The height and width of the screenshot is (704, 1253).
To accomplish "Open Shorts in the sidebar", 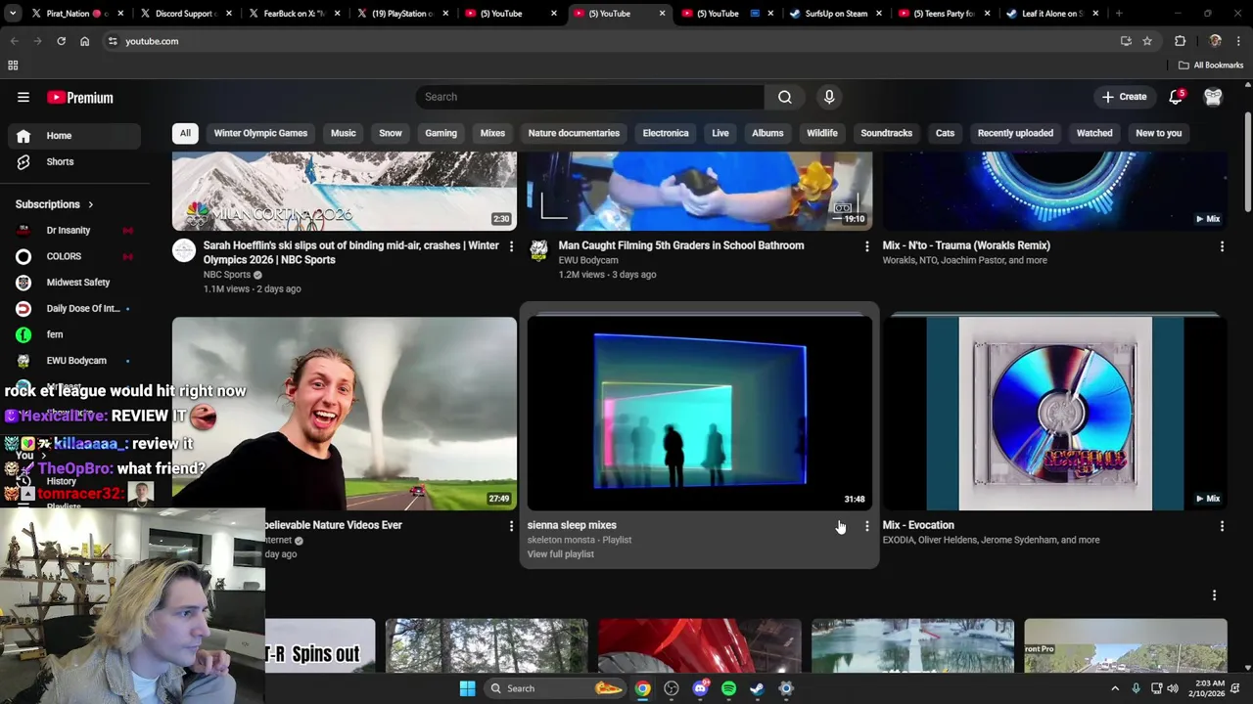I will click(72, 161).
